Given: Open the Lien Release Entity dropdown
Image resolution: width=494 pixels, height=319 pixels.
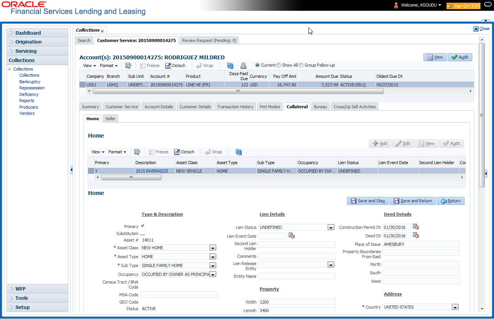Looking at the screenshot, I should coord(331,265).
